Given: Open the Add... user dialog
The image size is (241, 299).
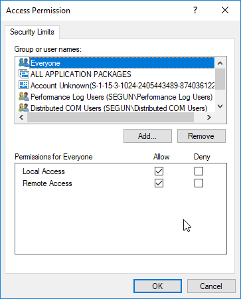Looking at the screenshot, I should pyautogui.click(x=147, y=136).
